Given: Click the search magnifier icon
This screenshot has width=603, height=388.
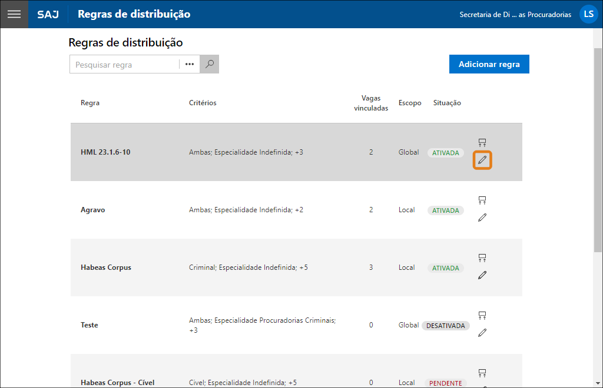Looking at the screenshot, I should [x=209, y=65].
